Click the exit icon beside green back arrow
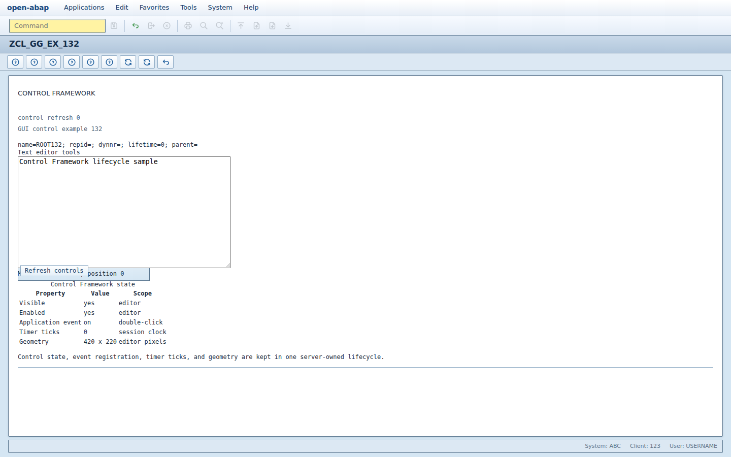The height and width of the screenshot is (457, 731). (151, 26)
